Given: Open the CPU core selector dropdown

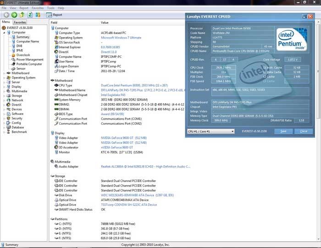Looking at the screenshot, I should [211, 131].
